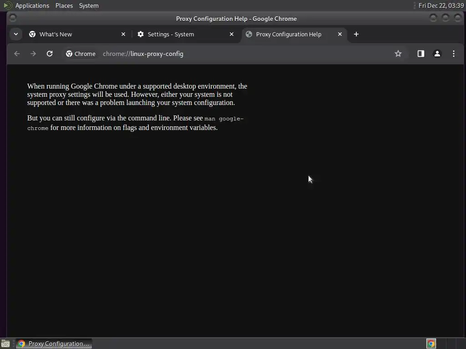The width and height of the screenshot is (466, 349).
Task: Bookmark this page with star icon
Action: tap(398, 54)
